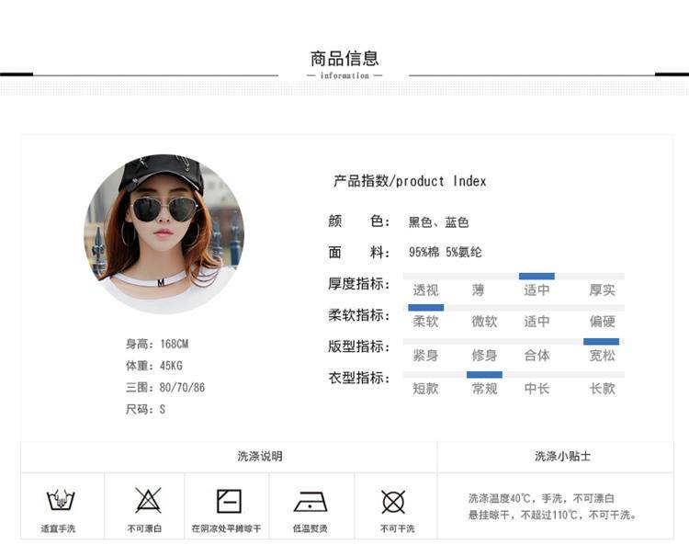
Task: Click the 厚度指标 label
Action: point(358,283)
